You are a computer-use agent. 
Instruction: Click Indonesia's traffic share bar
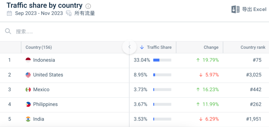pos(162,60)
